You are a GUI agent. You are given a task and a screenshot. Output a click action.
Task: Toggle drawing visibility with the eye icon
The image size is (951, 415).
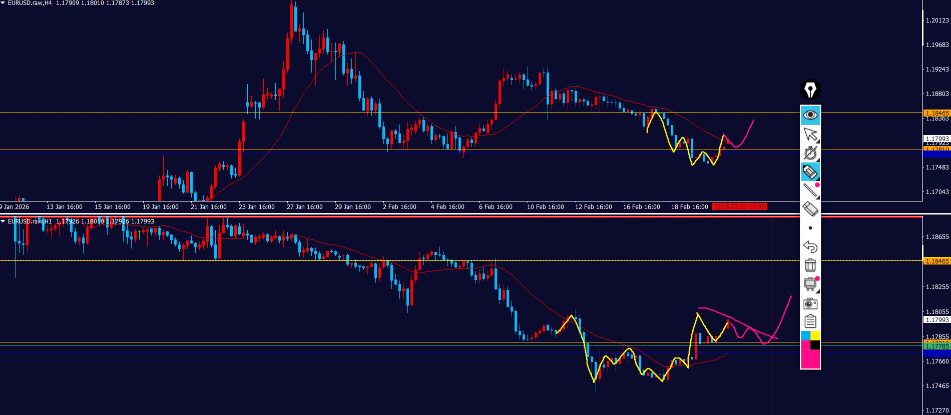coord(810,115)
